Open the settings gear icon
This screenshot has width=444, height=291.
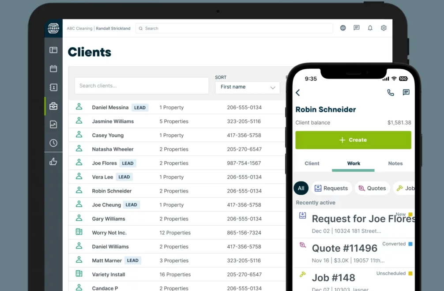pyautogui.click(x=384, y=28)
